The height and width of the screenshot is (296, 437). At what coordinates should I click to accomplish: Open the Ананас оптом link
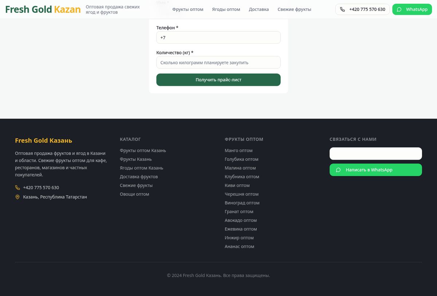[239, 247]
